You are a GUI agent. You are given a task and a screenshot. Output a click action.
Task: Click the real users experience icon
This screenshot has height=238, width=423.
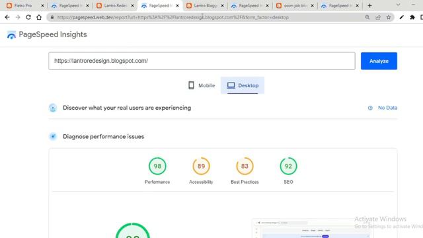click(x=53, y=108)
